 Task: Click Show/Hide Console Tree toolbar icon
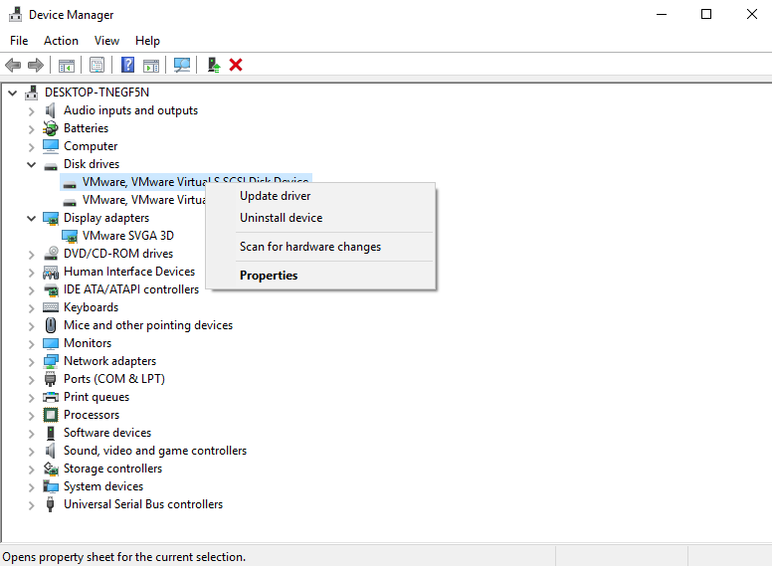[66, 65]
